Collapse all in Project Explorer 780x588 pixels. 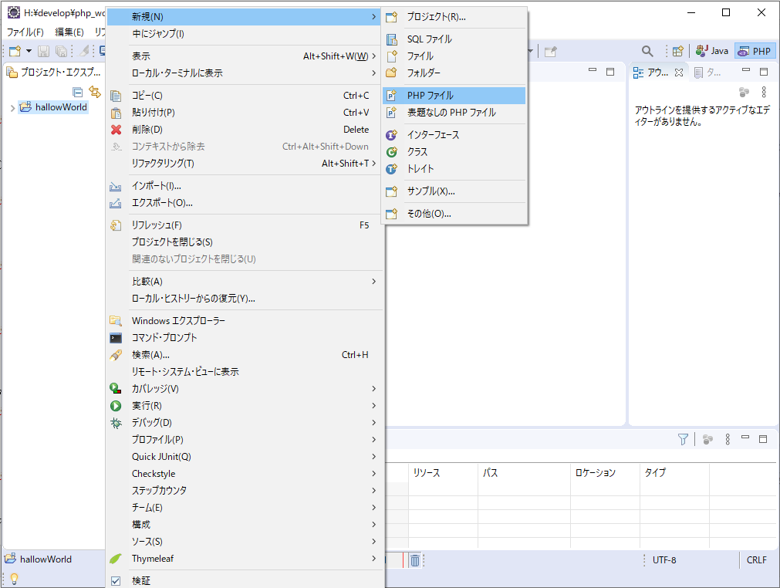tap(78, 91)
